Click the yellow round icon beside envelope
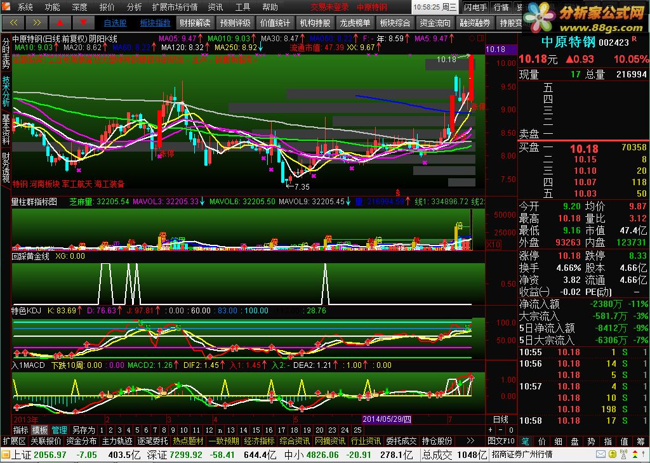Screen dimensions: 650x463 pyautogui.click(x=611, y=455)
